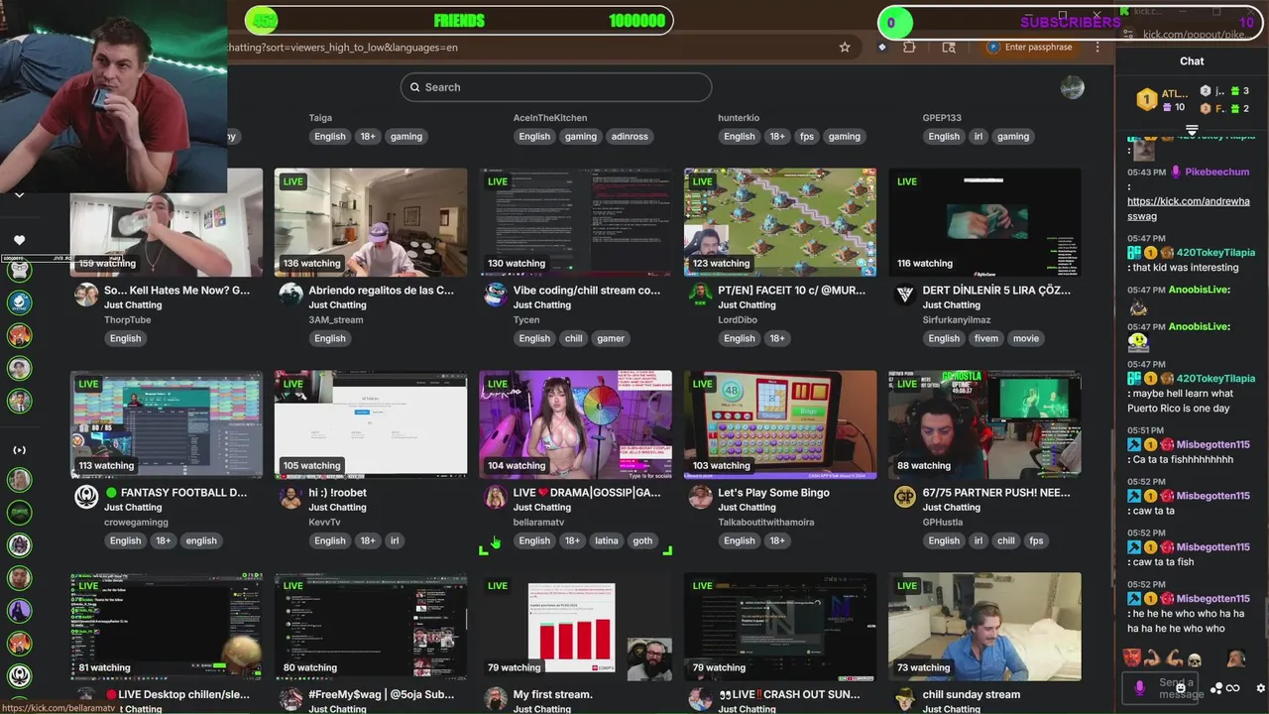
Task: Click the infinity icon in chat footer
Action: [x=1233, y=688]
